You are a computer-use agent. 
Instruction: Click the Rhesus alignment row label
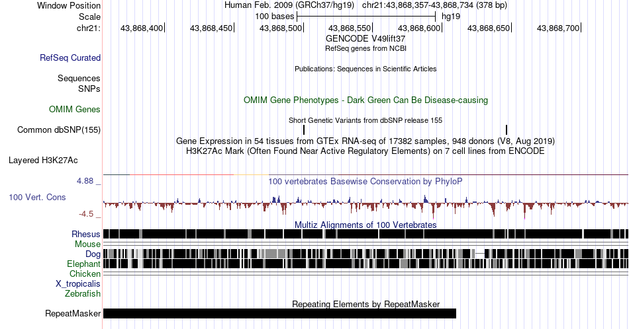tap(86, 234)
